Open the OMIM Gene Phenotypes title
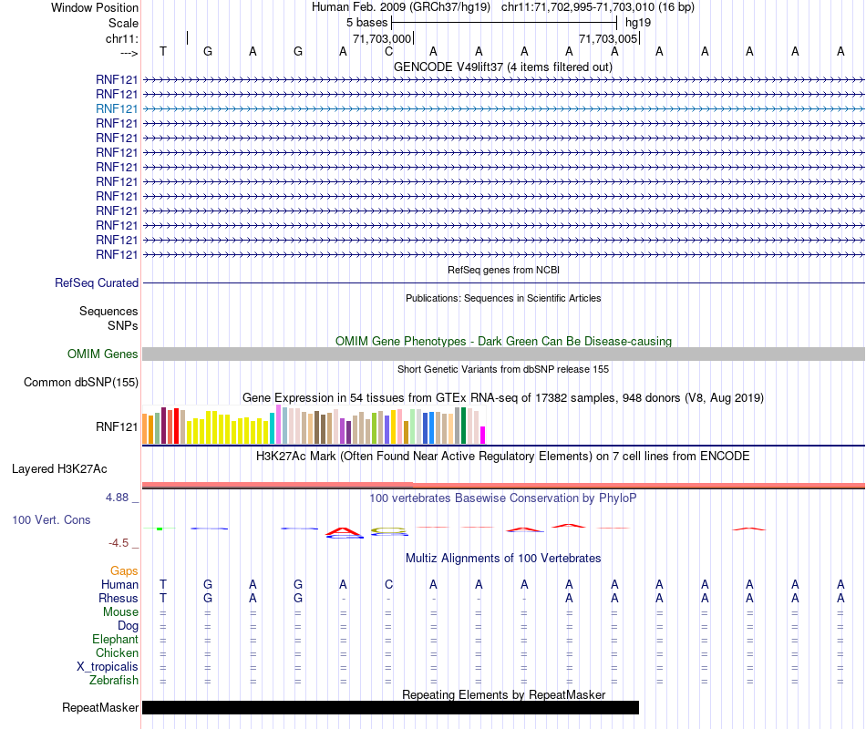The image size is (866, 729). tap(503, 342)
